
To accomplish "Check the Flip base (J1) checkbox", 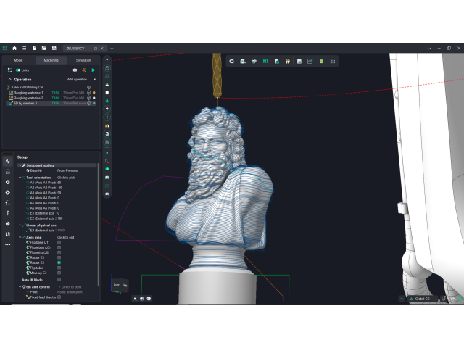I will pyautogui.click(x=59, y=242).
